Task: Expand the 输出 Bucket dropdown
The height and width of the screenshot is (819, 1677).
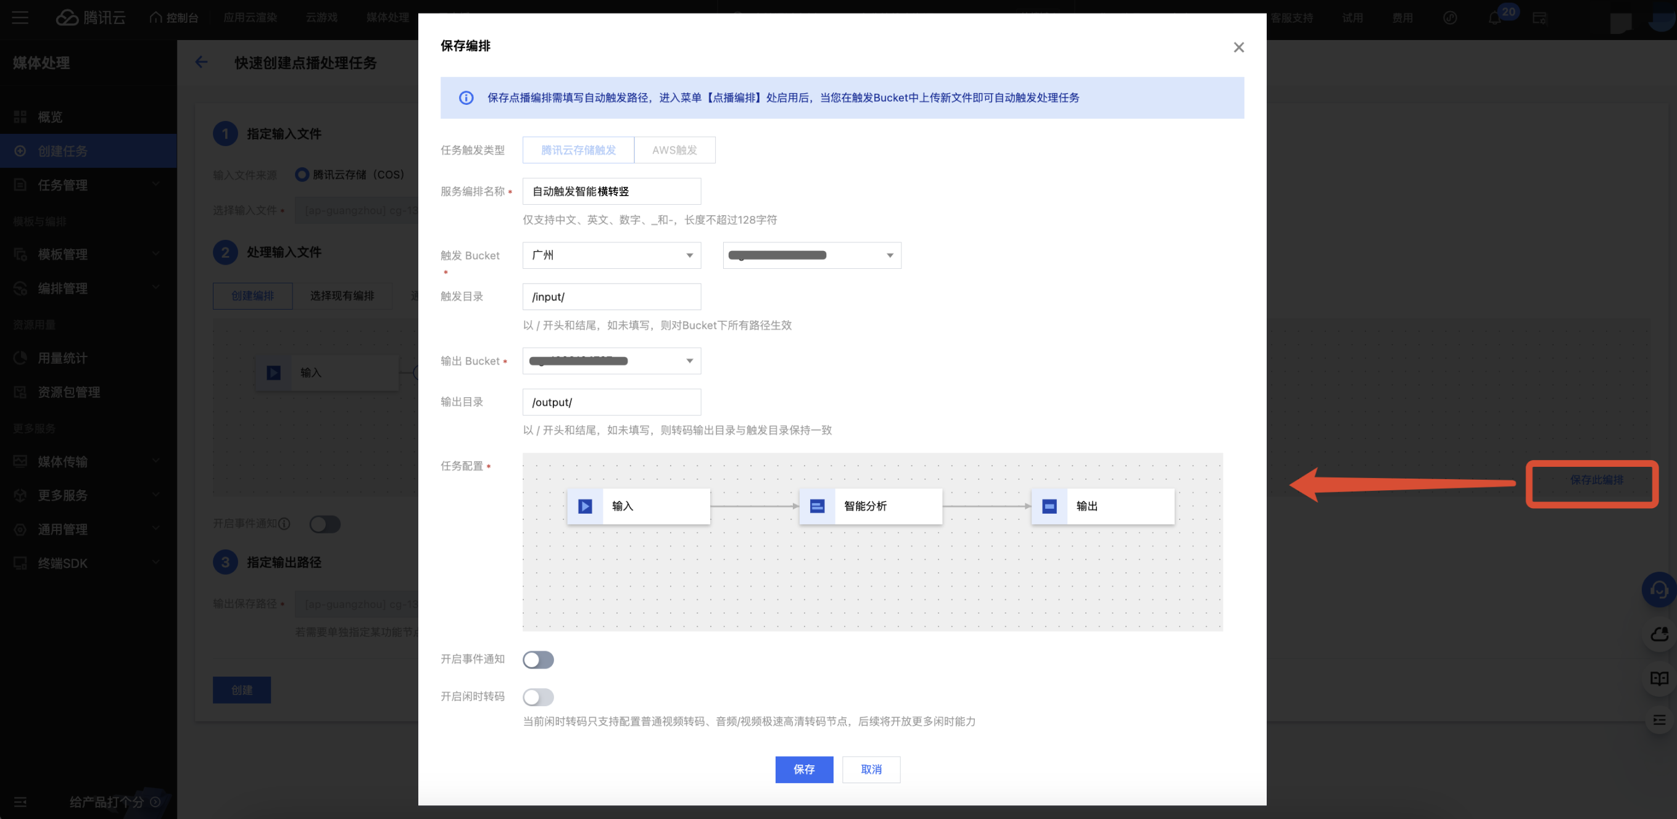Action: [x=611, y=361]
